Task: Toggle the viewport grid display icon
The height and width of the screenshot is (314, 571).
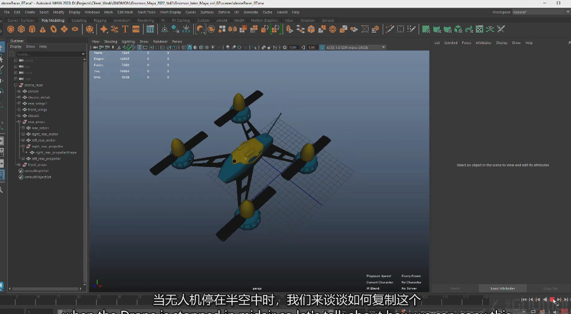Action: pyautogui.click(x=139, y=47)
